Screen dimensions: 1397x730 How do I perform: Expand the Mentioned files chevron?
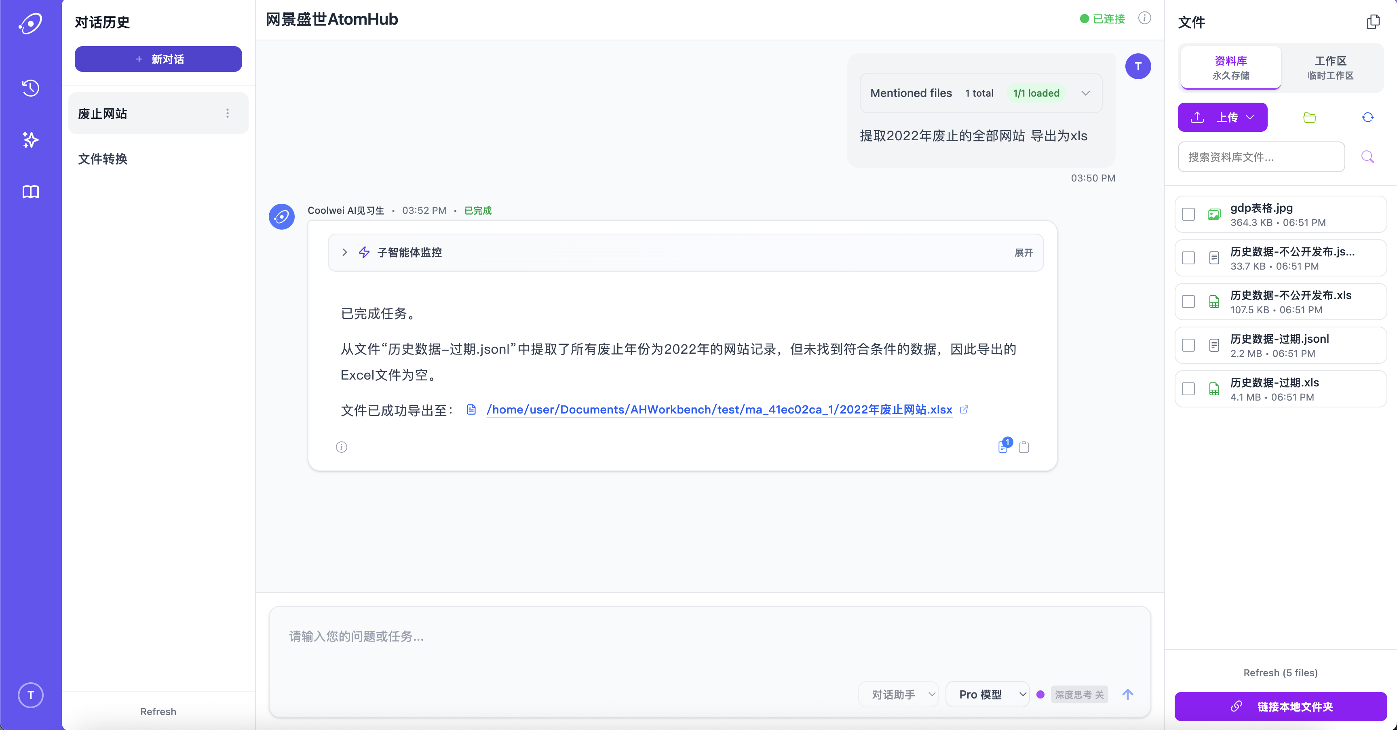[1085, 93]
